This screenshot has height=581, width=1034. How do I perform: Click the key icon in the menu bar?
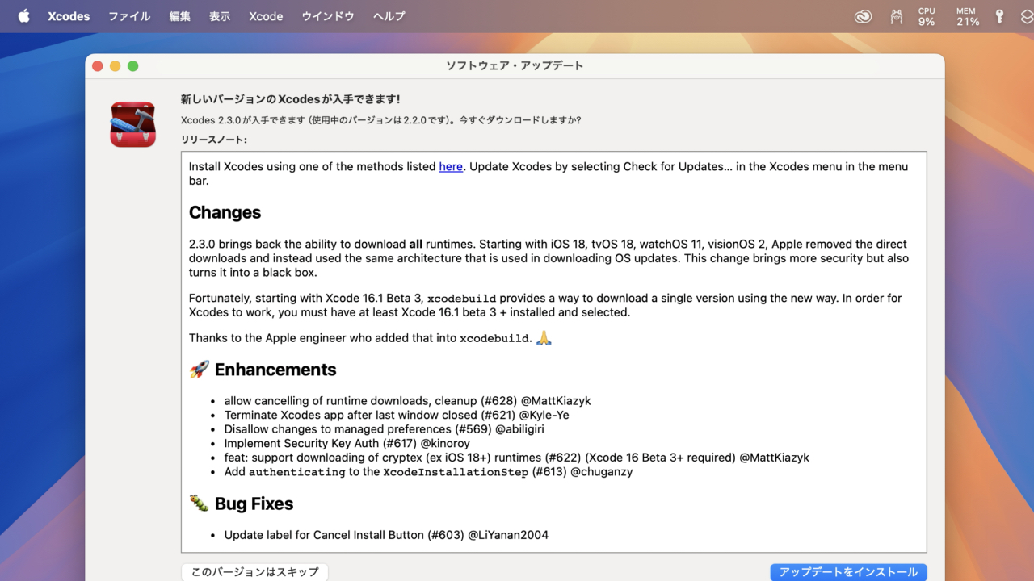[999, 16]
